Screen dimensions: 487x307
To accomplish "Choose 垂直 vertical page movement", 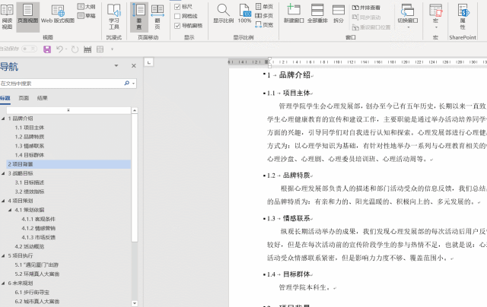I will [138, 17].
